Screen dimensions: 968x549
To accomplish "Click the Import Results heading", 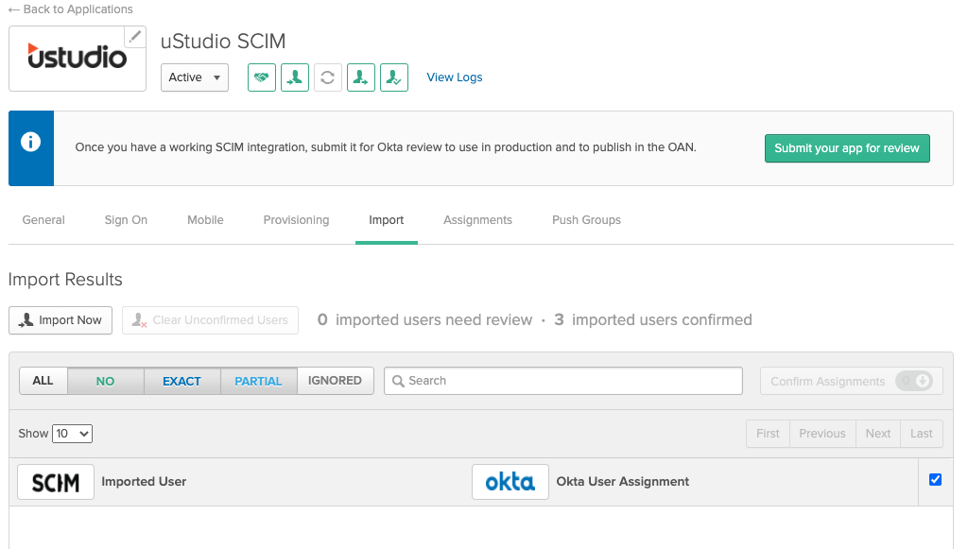I will pos(65,280).
